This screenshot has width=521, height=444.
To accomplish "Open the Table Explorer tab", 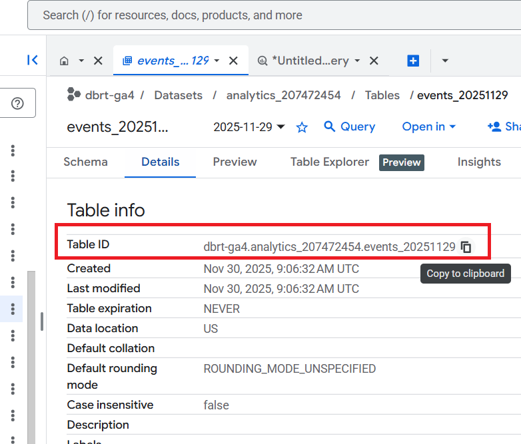I will pyautogui.click(x=329, y=162).
